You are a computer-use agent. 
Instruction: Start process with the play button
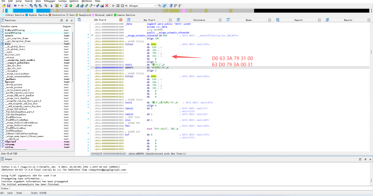(x=113, y=6)
